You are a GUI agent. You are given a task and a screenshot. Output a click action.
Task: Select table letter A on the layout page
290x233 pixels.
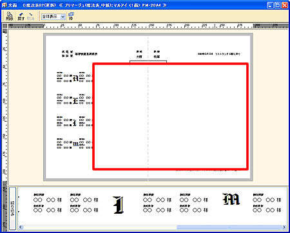(75, 78)
